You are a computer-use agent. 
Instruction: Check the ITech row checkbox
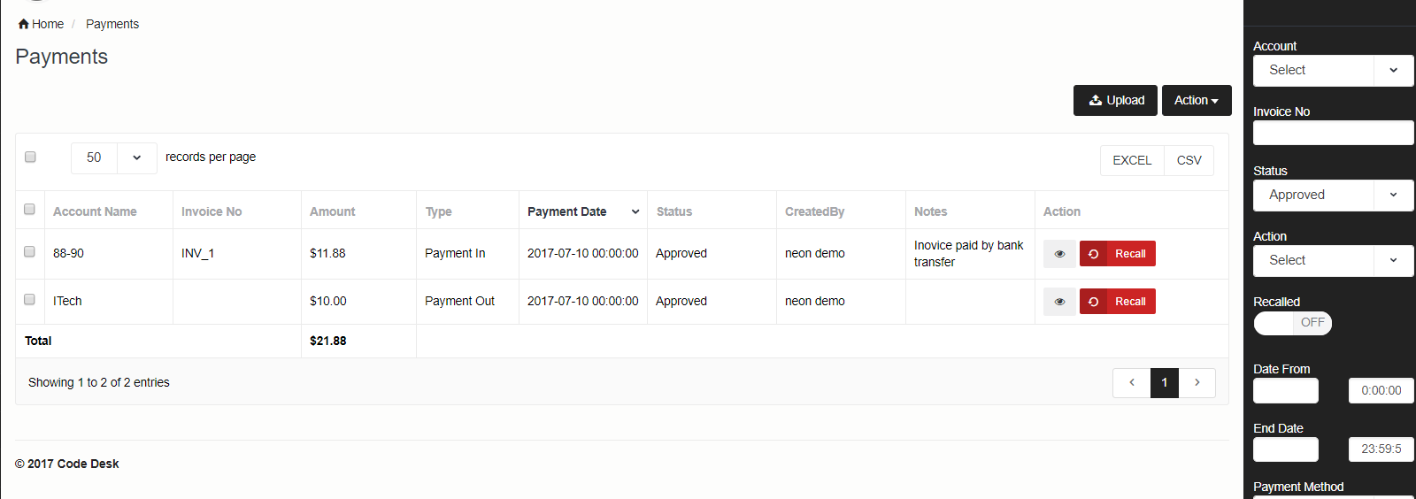(29, 300)
